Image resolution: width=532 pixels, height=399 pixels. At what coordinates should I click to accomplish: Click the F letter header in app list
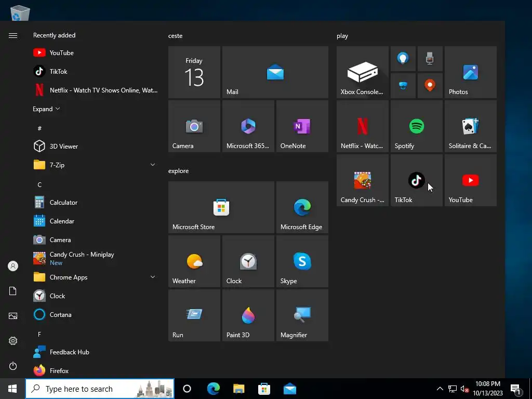(x=39, y=334)
